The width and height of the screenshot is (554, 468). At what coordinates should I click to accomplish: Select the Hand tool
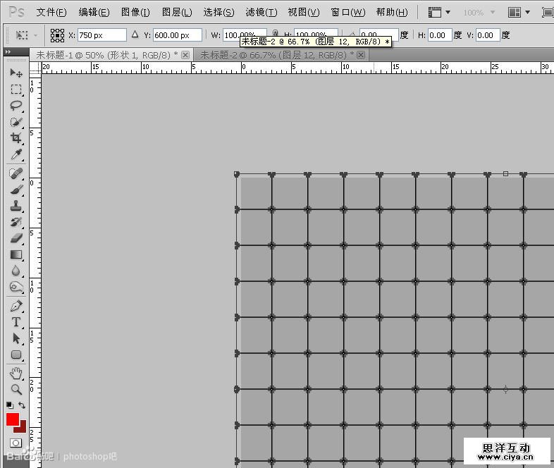tap(16, 373)
